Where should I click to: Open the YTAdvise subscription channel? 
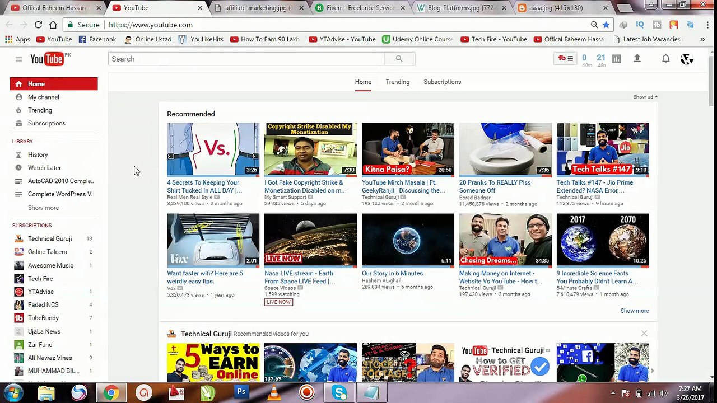point(41,292)
